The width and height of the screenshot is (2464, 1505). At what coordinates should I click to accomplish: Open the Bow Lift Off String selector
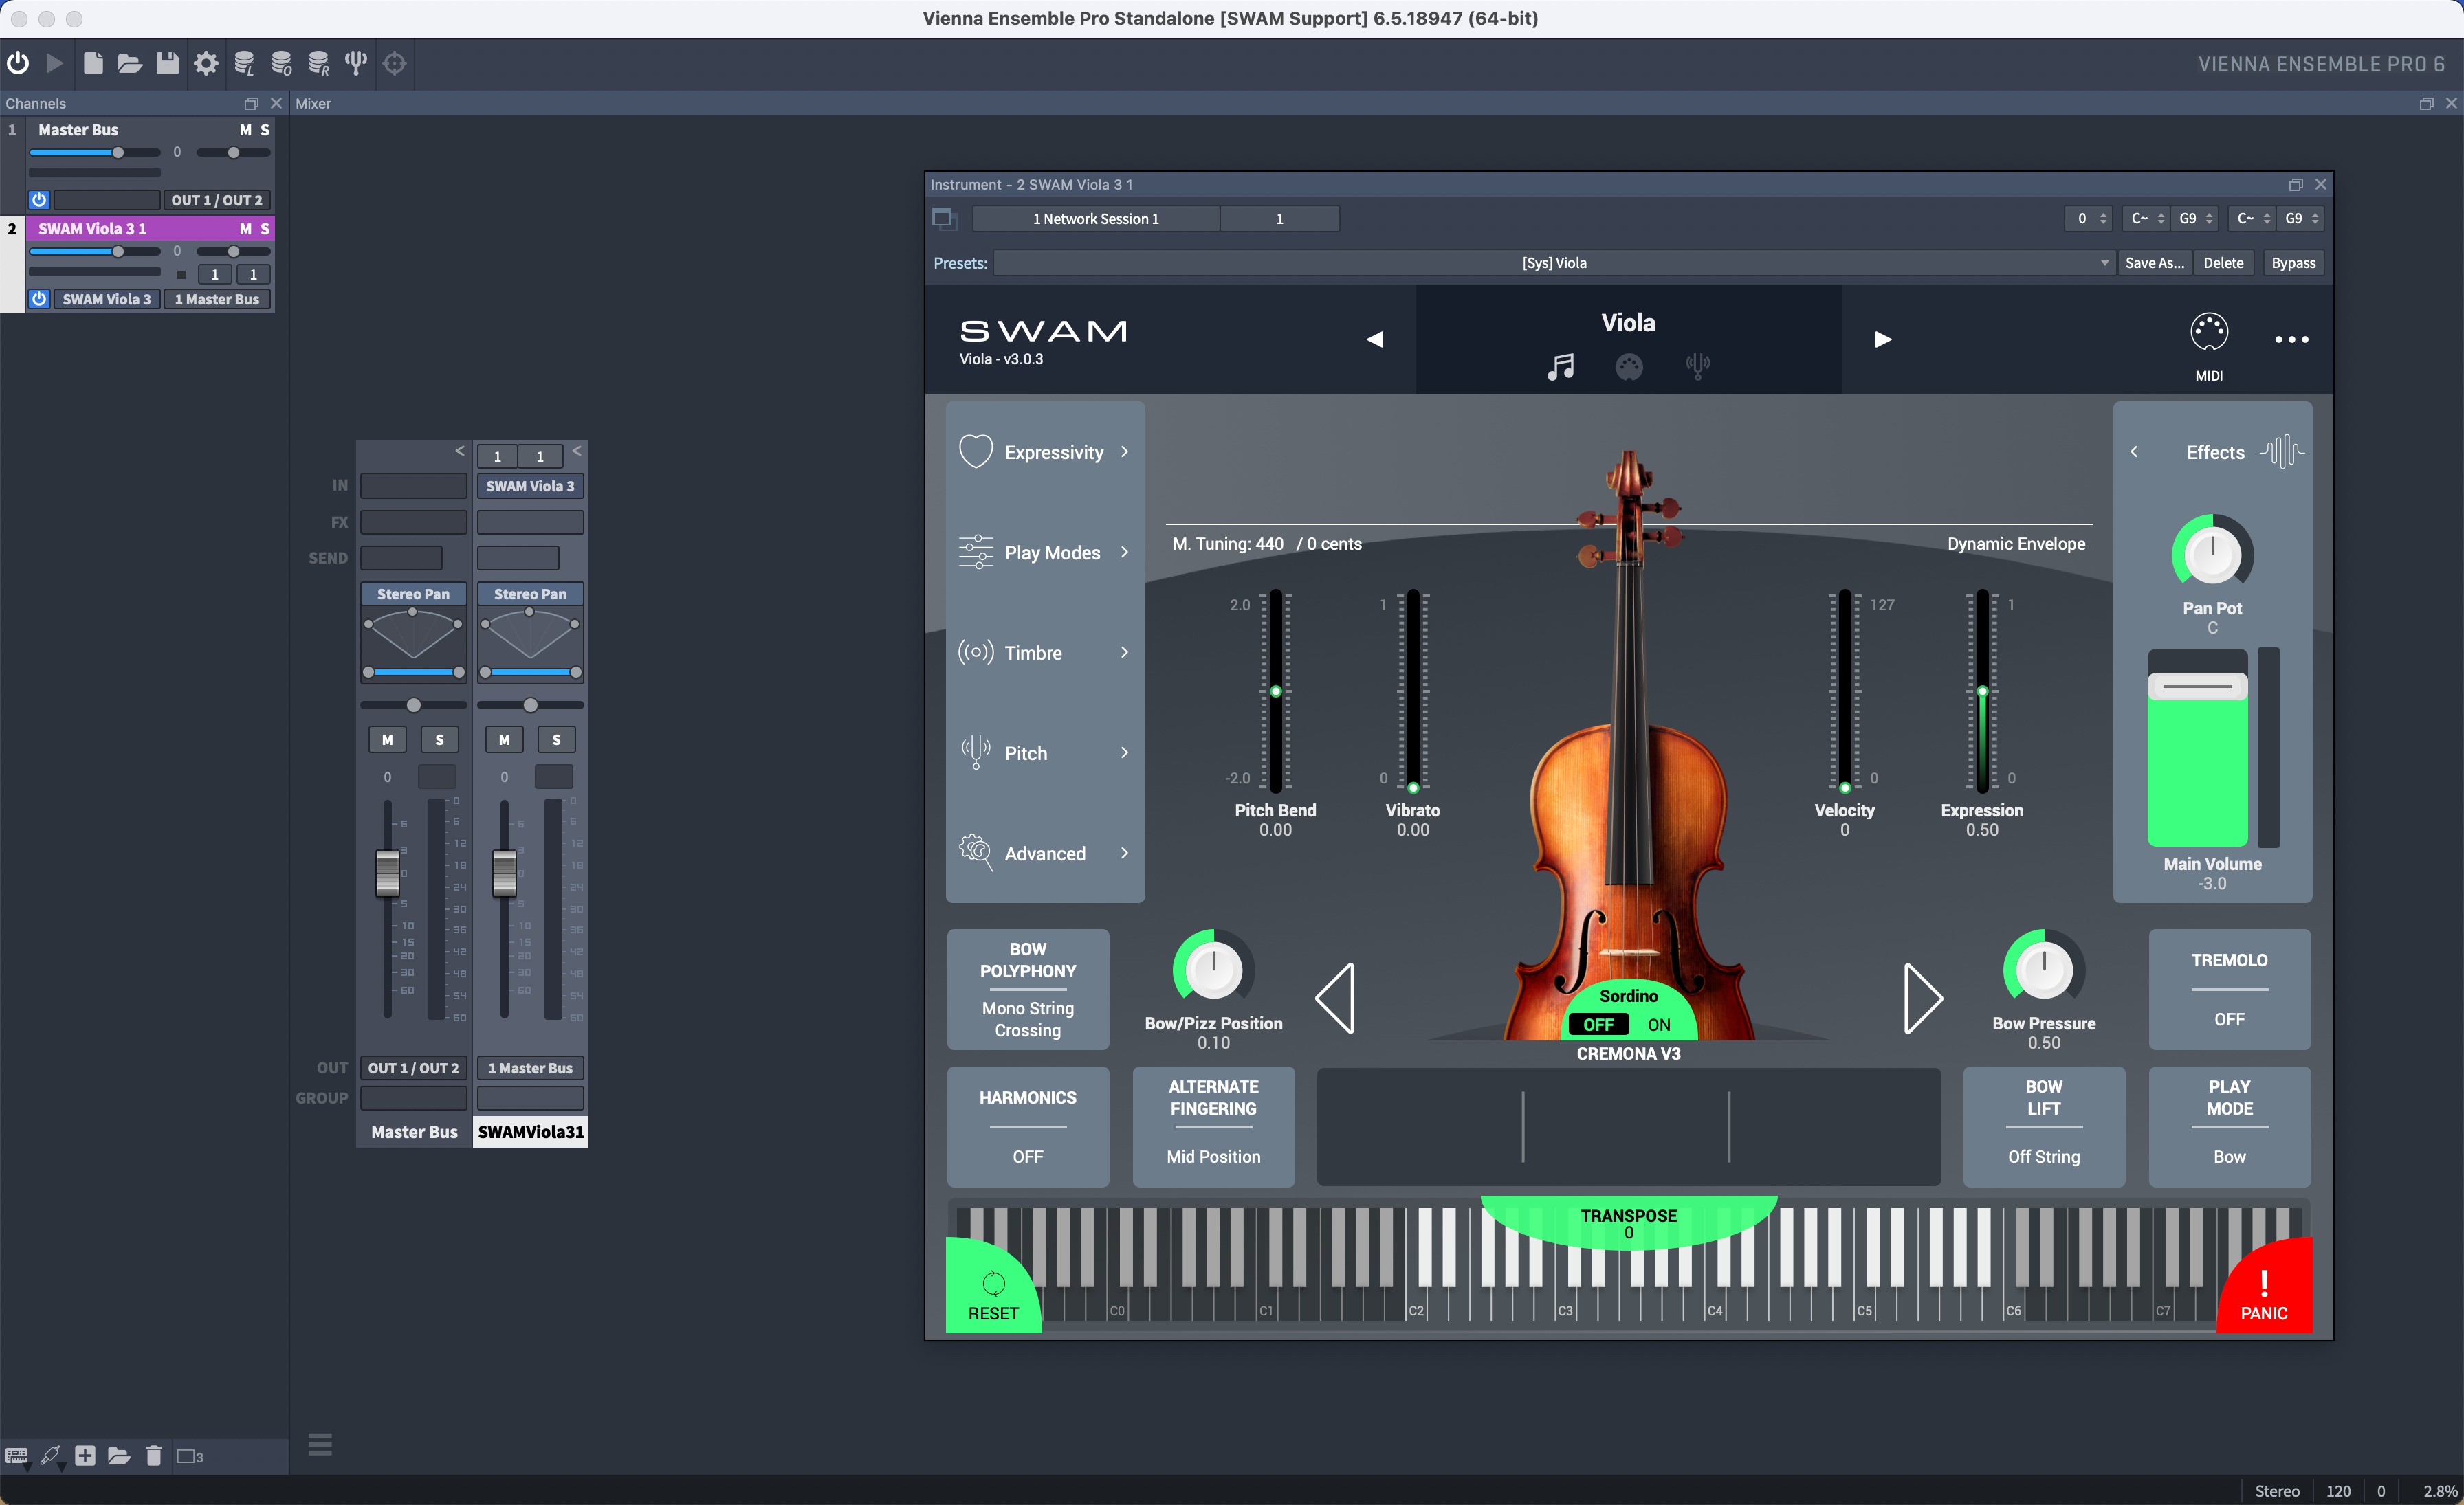(x=2043, y=1126)
